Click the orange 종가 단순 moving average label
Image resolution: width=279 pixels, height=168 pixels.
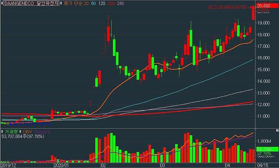point(73,3)
